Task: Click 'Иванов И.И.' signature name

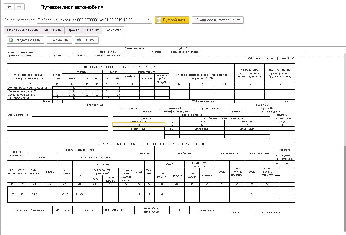Action: (x=108, y=52)
